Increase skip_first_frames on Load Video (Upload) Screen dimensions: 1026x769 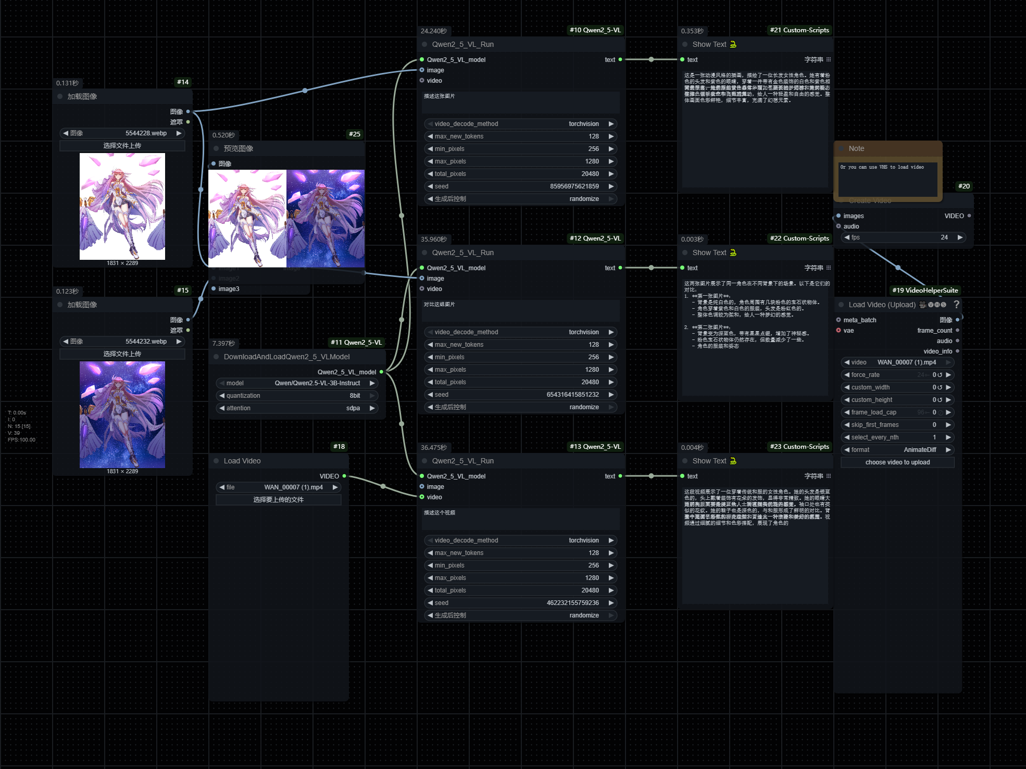coord(948,425)
